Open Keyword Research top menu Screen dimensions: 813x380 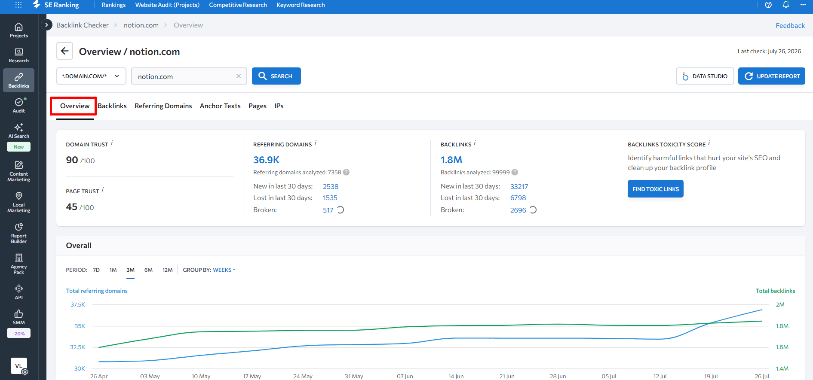(301, 5)
